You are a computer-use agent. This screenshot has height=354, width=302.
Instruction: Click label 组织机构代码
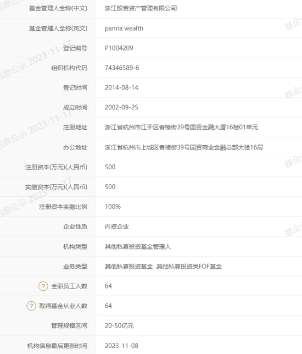coord(69,68)
